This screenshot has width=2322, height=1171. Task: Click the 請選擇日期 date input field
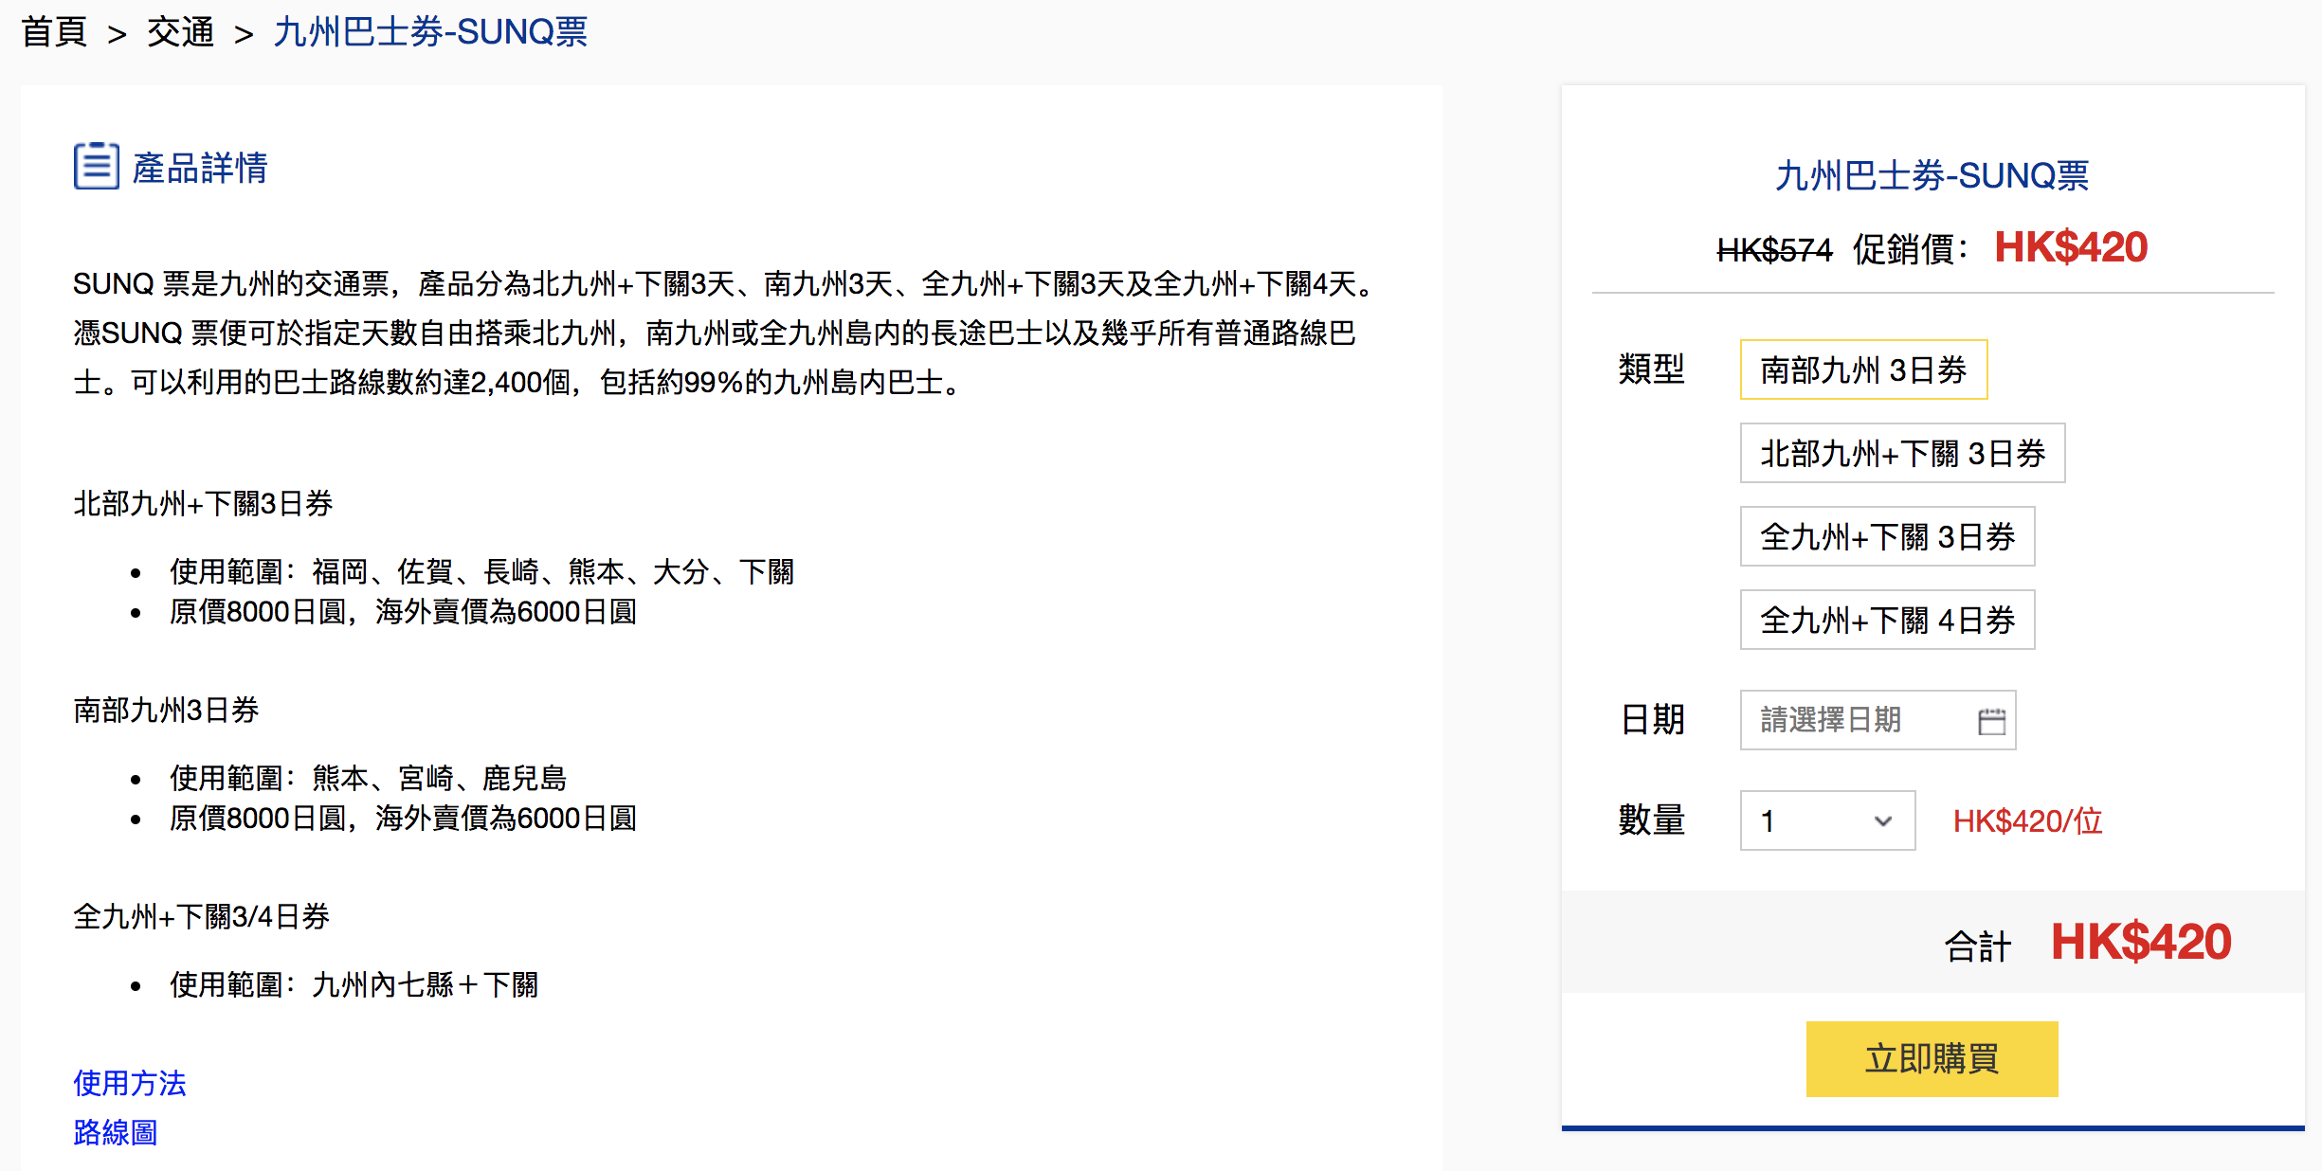(x=1878, y=720)
